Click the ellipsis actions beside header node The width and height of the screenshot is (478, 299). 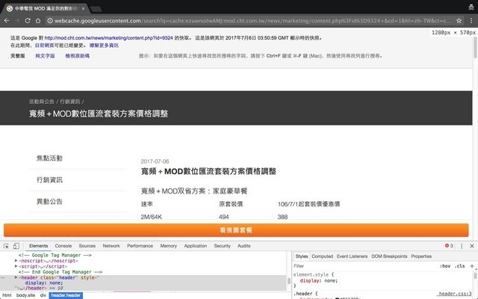[x=3, y=277]
